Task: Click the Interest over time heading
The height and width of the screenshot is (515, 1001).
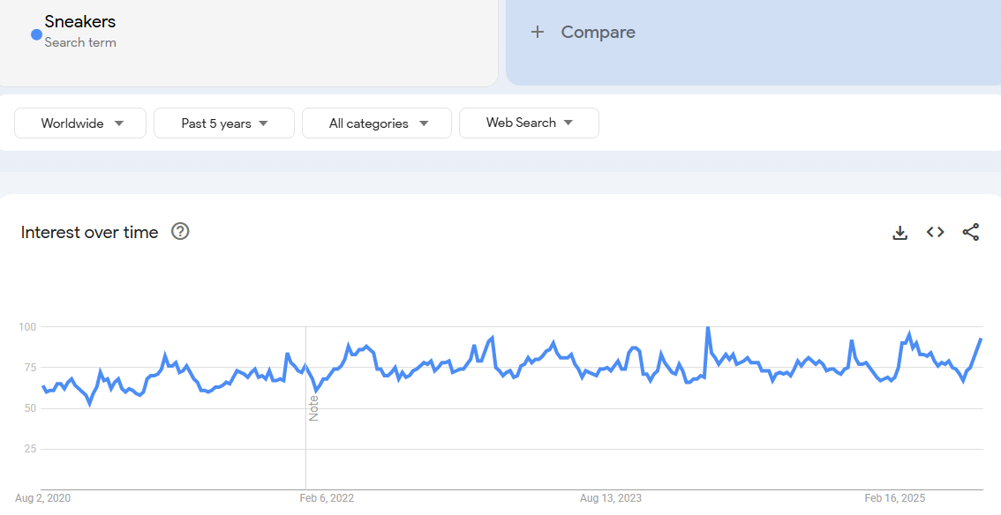Action: pos(89,232)
